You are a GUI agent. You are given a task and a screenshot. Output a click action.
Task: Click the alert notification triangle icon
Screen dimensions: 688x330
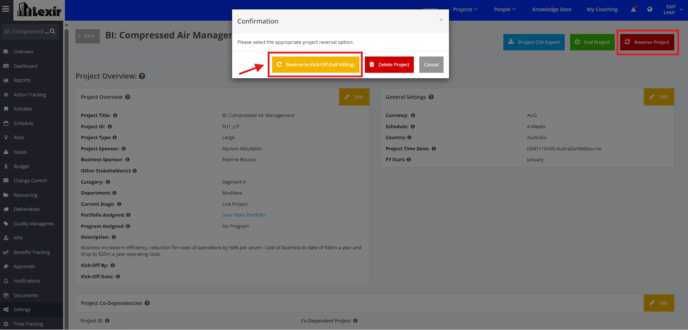[x=634, y=9]
